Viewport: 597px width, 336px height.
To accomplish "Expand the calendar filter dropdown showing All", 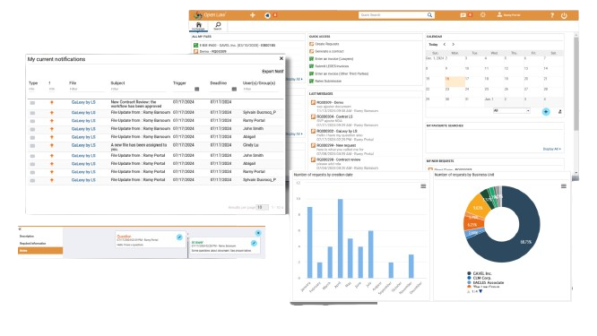I will point(511,111).
